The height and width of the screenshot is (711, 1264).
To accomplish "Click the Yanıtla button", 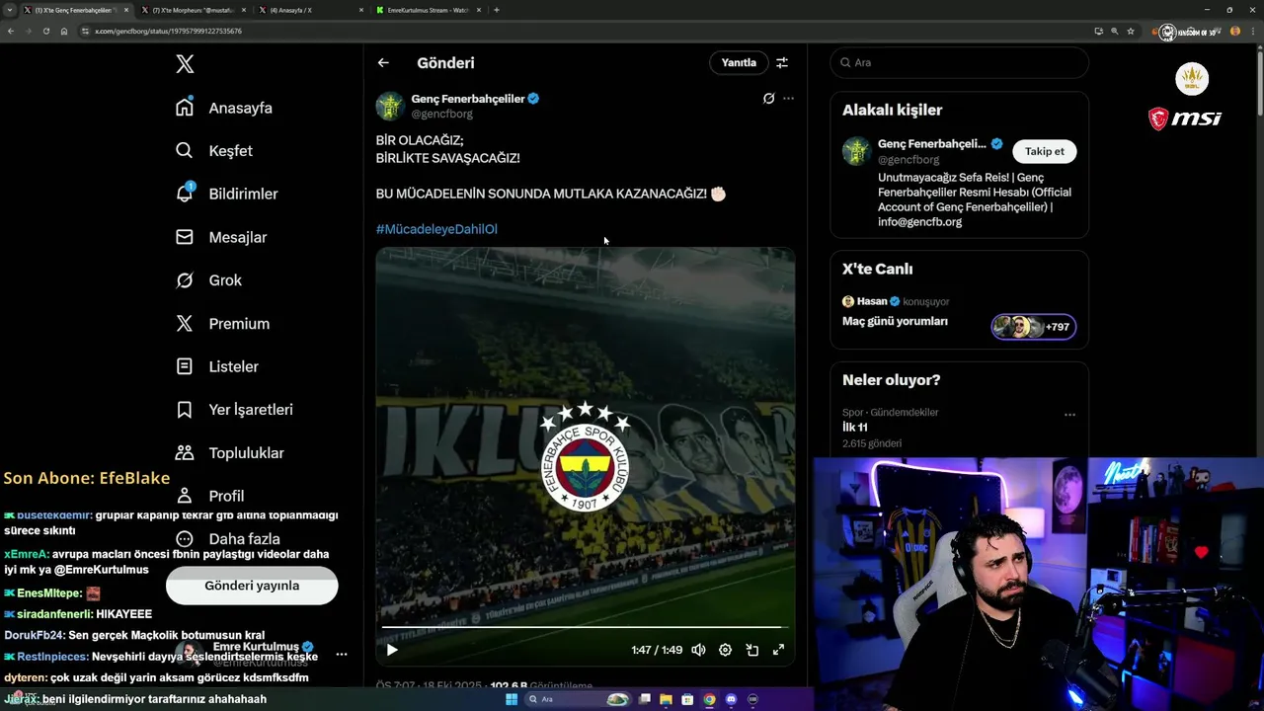I will [739, 62].
